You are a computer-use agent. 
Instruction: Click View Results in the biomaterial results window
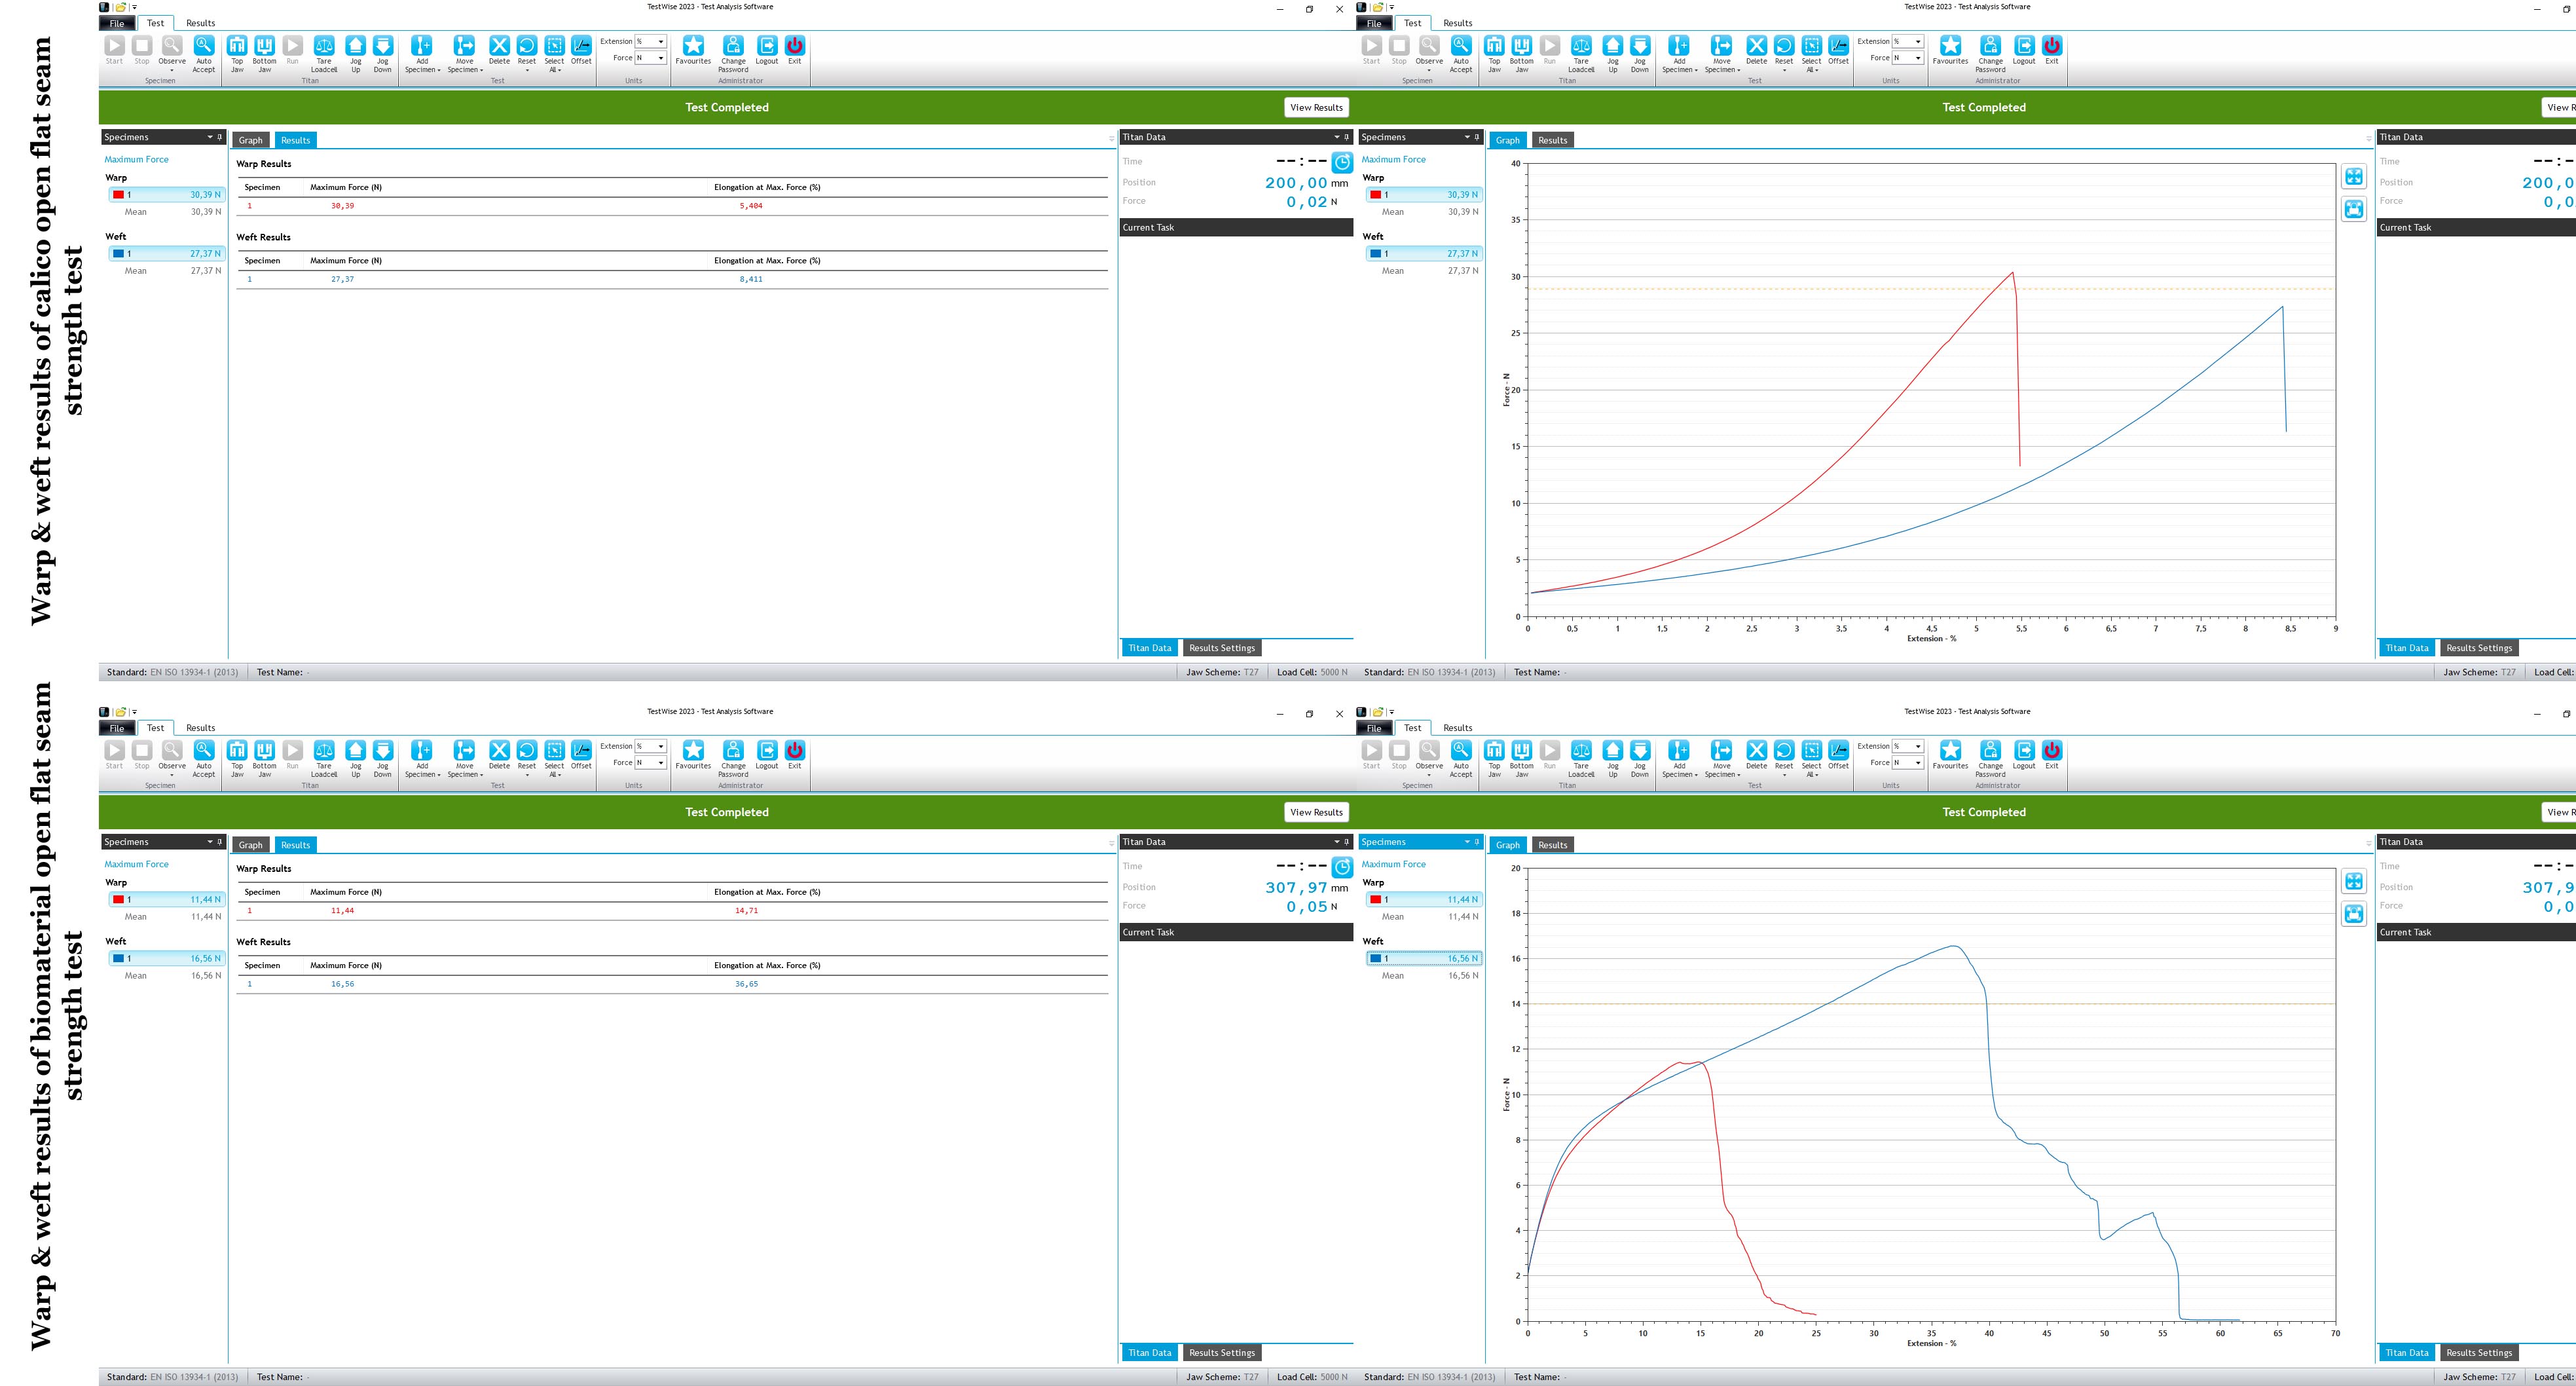[x=1316, y=812]
